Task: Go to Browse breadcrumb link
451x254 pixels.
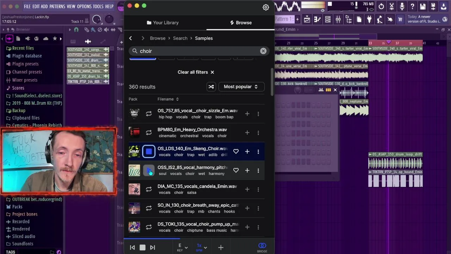Action: point(157,38)
